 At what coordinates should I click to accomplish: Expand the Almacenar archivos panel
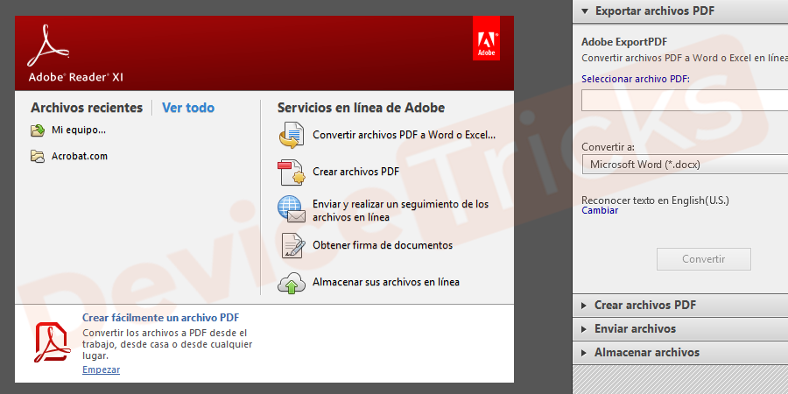(x=680, y=352)
